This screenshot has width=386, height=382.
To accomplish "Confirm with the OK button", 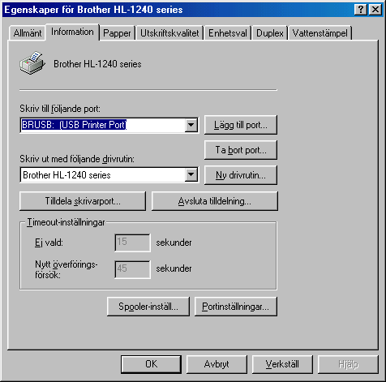I will click(x=151, y=364).
